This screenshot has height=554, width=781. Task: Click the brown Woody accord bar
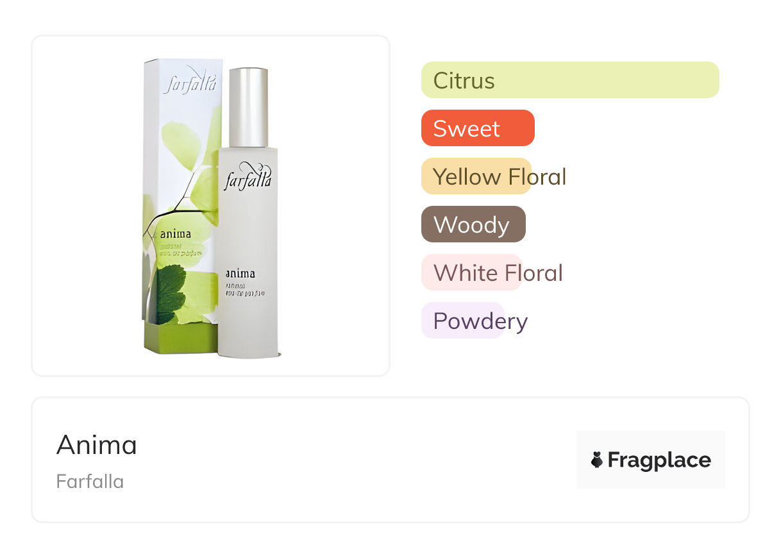473,224
